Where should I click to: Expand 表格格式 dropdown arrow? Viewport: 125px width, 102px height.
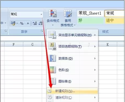75,25
